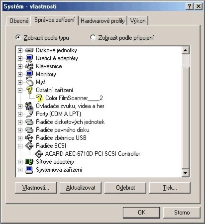
Task: Open the Výkon tab
Action: point(138,21)
